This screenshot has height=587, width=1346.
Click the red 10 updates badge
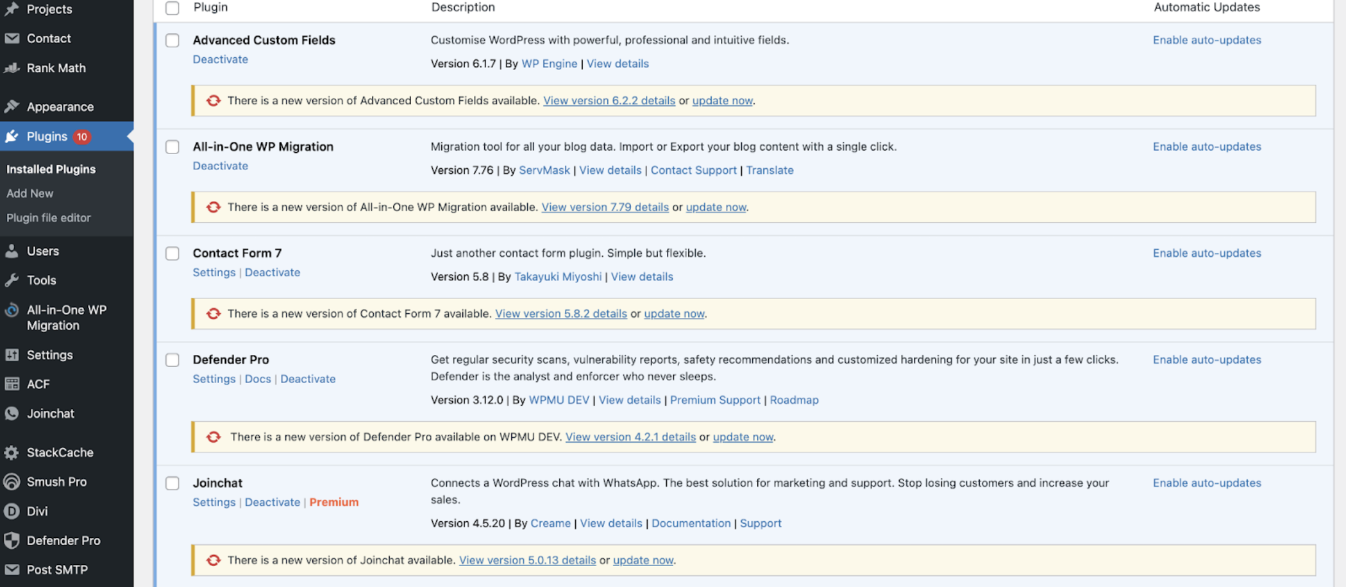82,136
